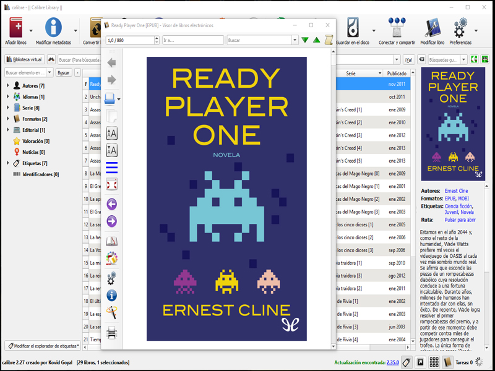Click the viewer's vertical scrollbar
The height and width of the screenshot is (371, 495).
pyautogui.click(x=334, y=198)
